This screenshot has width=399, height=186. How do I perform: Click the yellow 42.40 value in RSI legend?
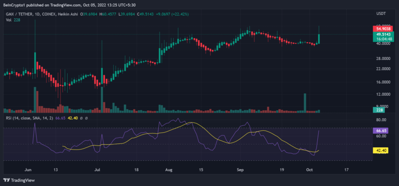[72, 118]
